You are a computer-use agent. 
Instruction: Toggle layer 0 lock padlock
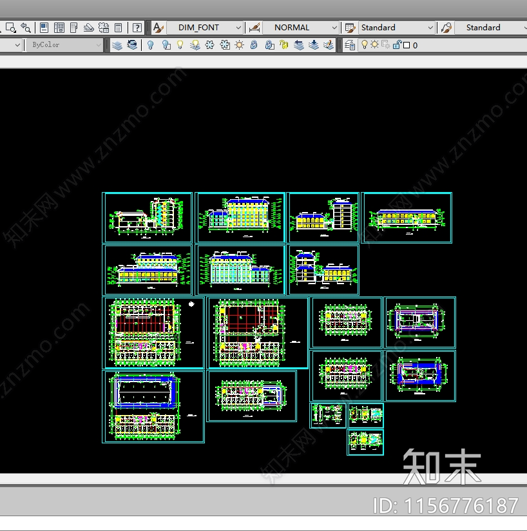tap(397, 44)
